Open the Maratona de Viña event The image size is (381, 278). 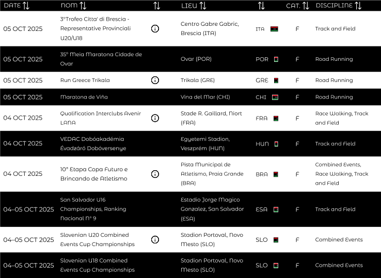pyautogui.click(x=84, y=97)
